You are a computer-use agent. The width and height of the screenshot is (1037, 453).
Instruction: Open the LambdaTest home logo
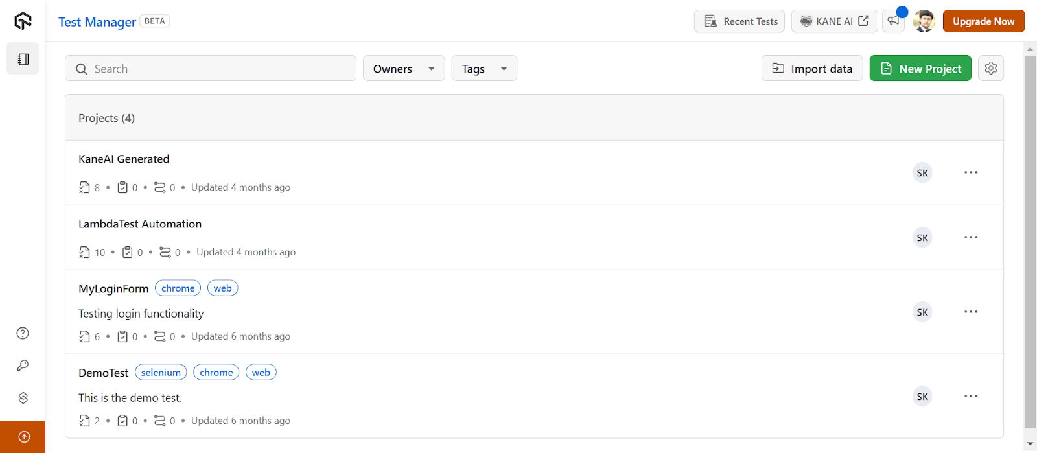point(22,20)
